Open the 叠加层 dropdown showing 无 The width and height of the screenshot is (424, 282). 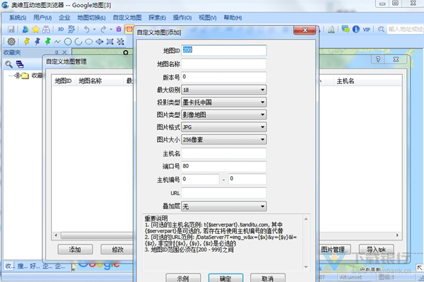tap(224, 206)
